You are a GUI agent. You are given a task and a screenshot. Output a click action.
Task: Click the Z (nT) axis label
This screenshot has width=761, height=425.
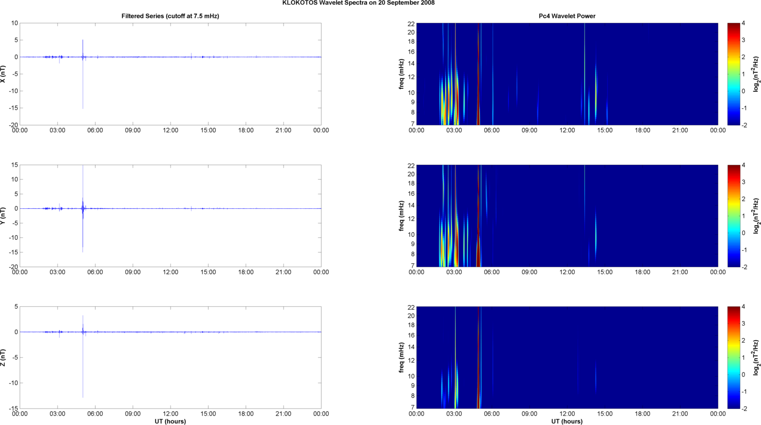click(x=3, y=358)
